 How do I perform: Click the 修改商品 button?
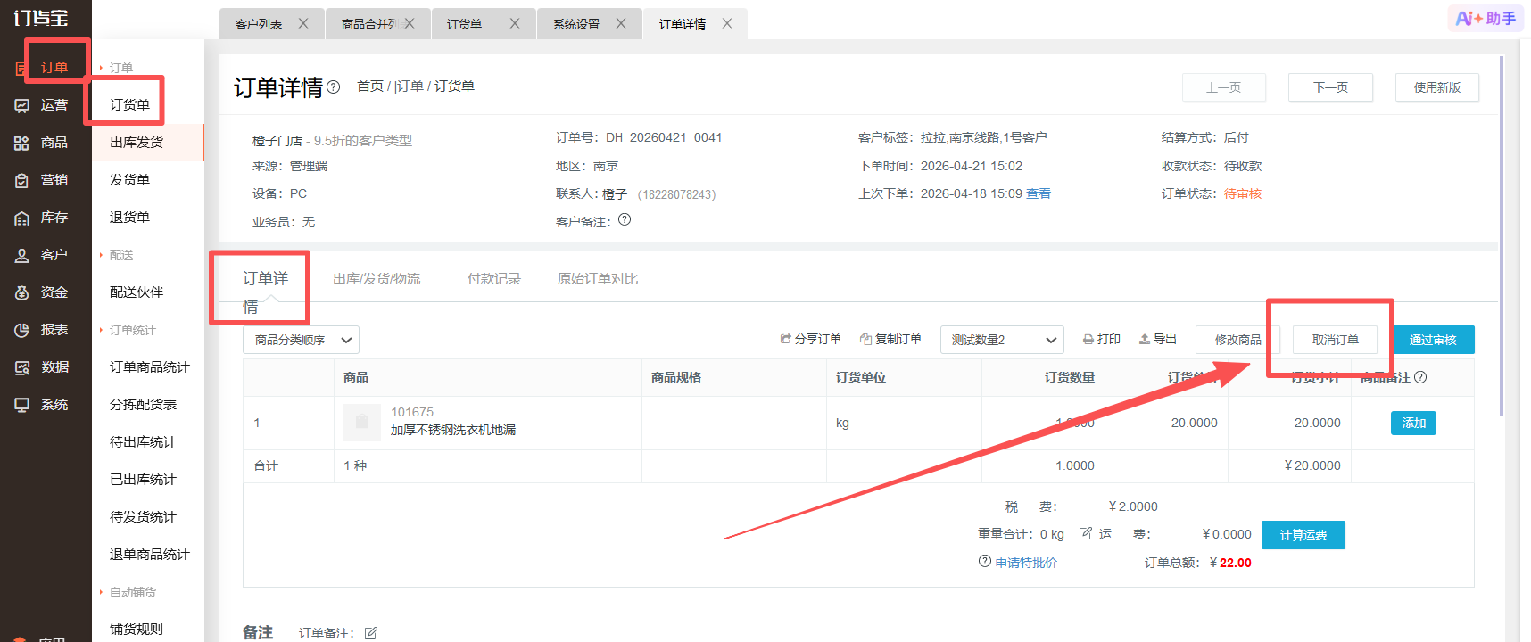(x=1237, y=340)
